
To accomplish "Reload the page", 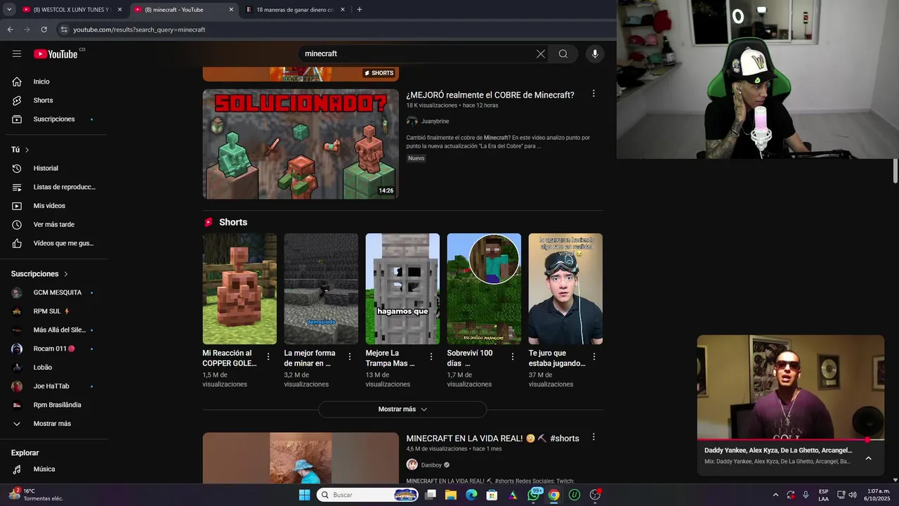I will 44,30.
